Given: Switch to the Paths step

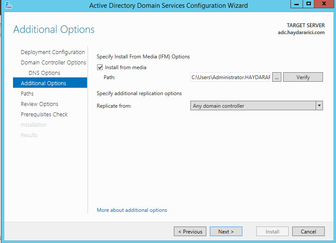Looking at the screenshot, I should pos(27,93).
